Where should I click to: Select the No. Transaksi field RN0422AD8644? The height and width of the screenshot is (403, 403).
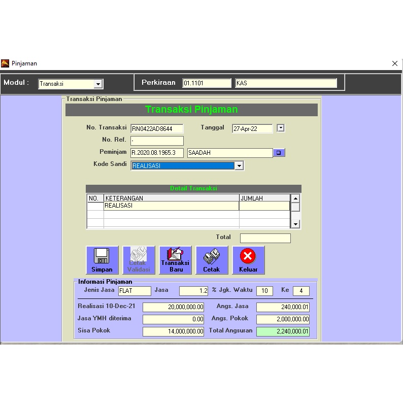[157, 128]
